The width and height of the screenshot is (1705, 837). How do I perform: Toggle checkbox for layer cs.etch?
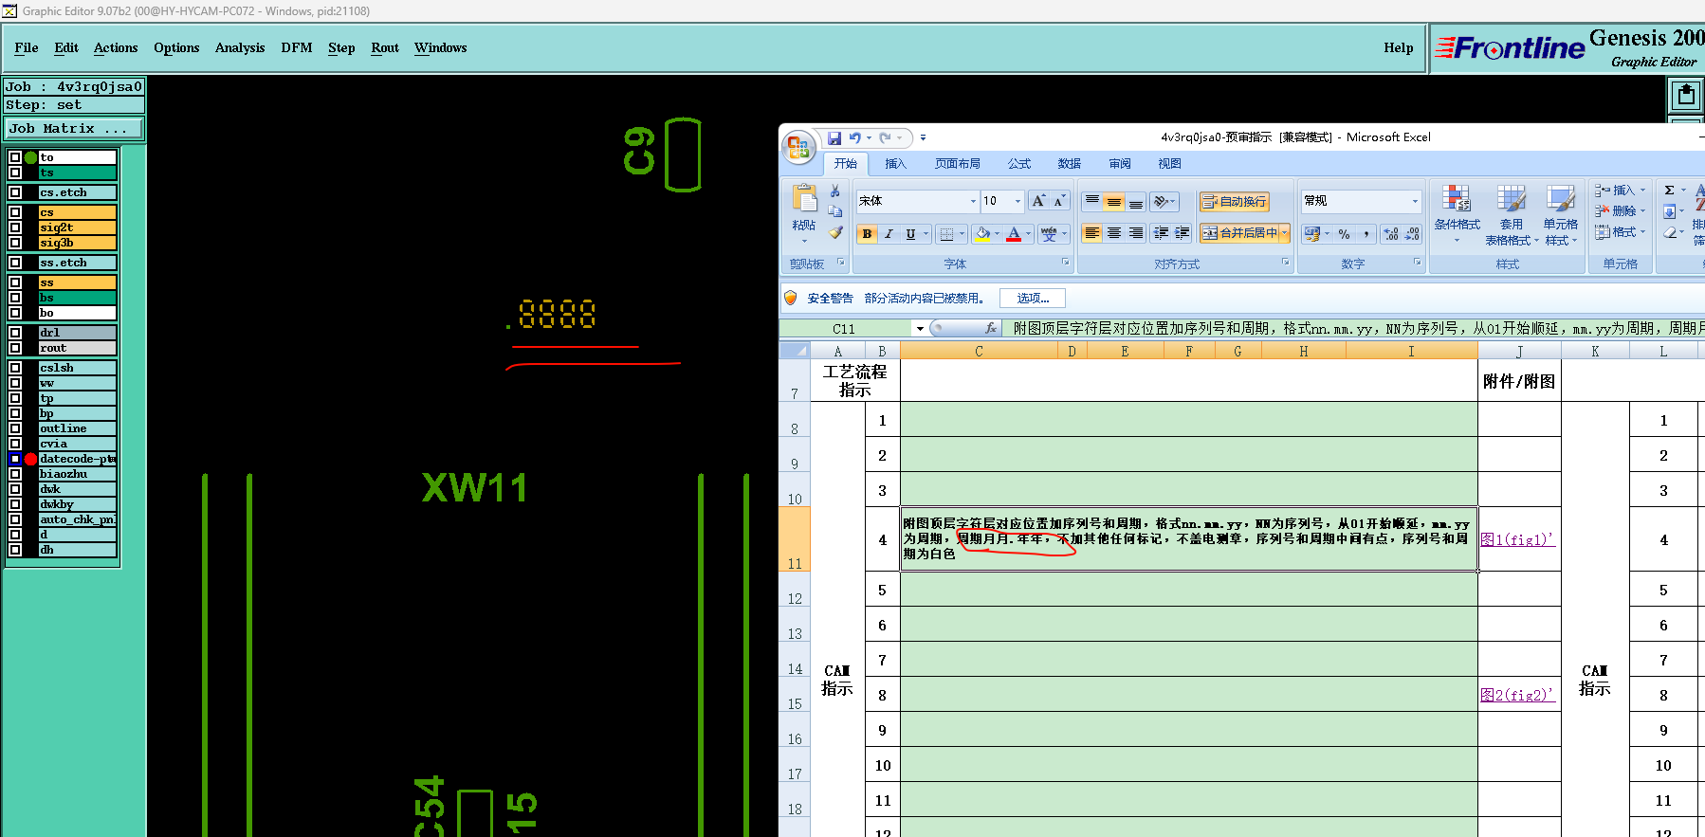point(15,192)
